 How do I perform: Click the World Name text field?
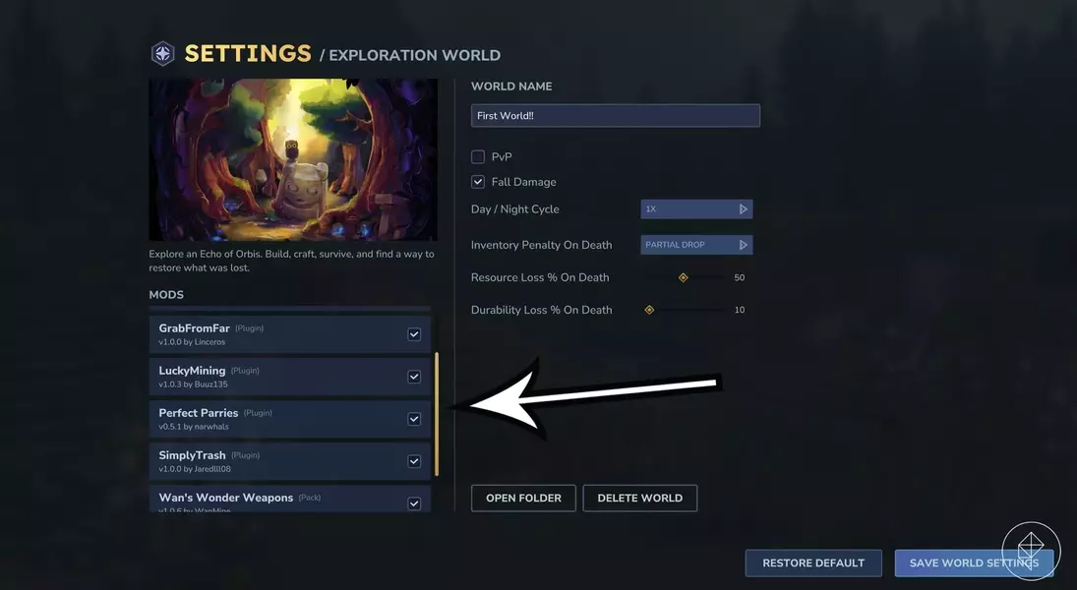click(616, 115)
